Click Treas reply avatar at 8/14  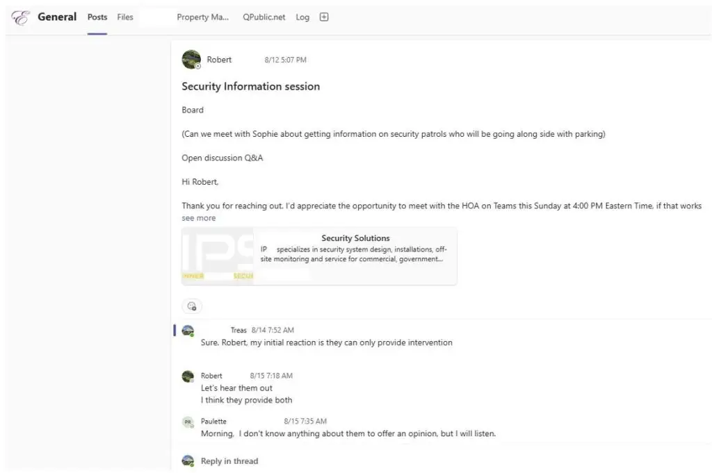coord(188,331)
